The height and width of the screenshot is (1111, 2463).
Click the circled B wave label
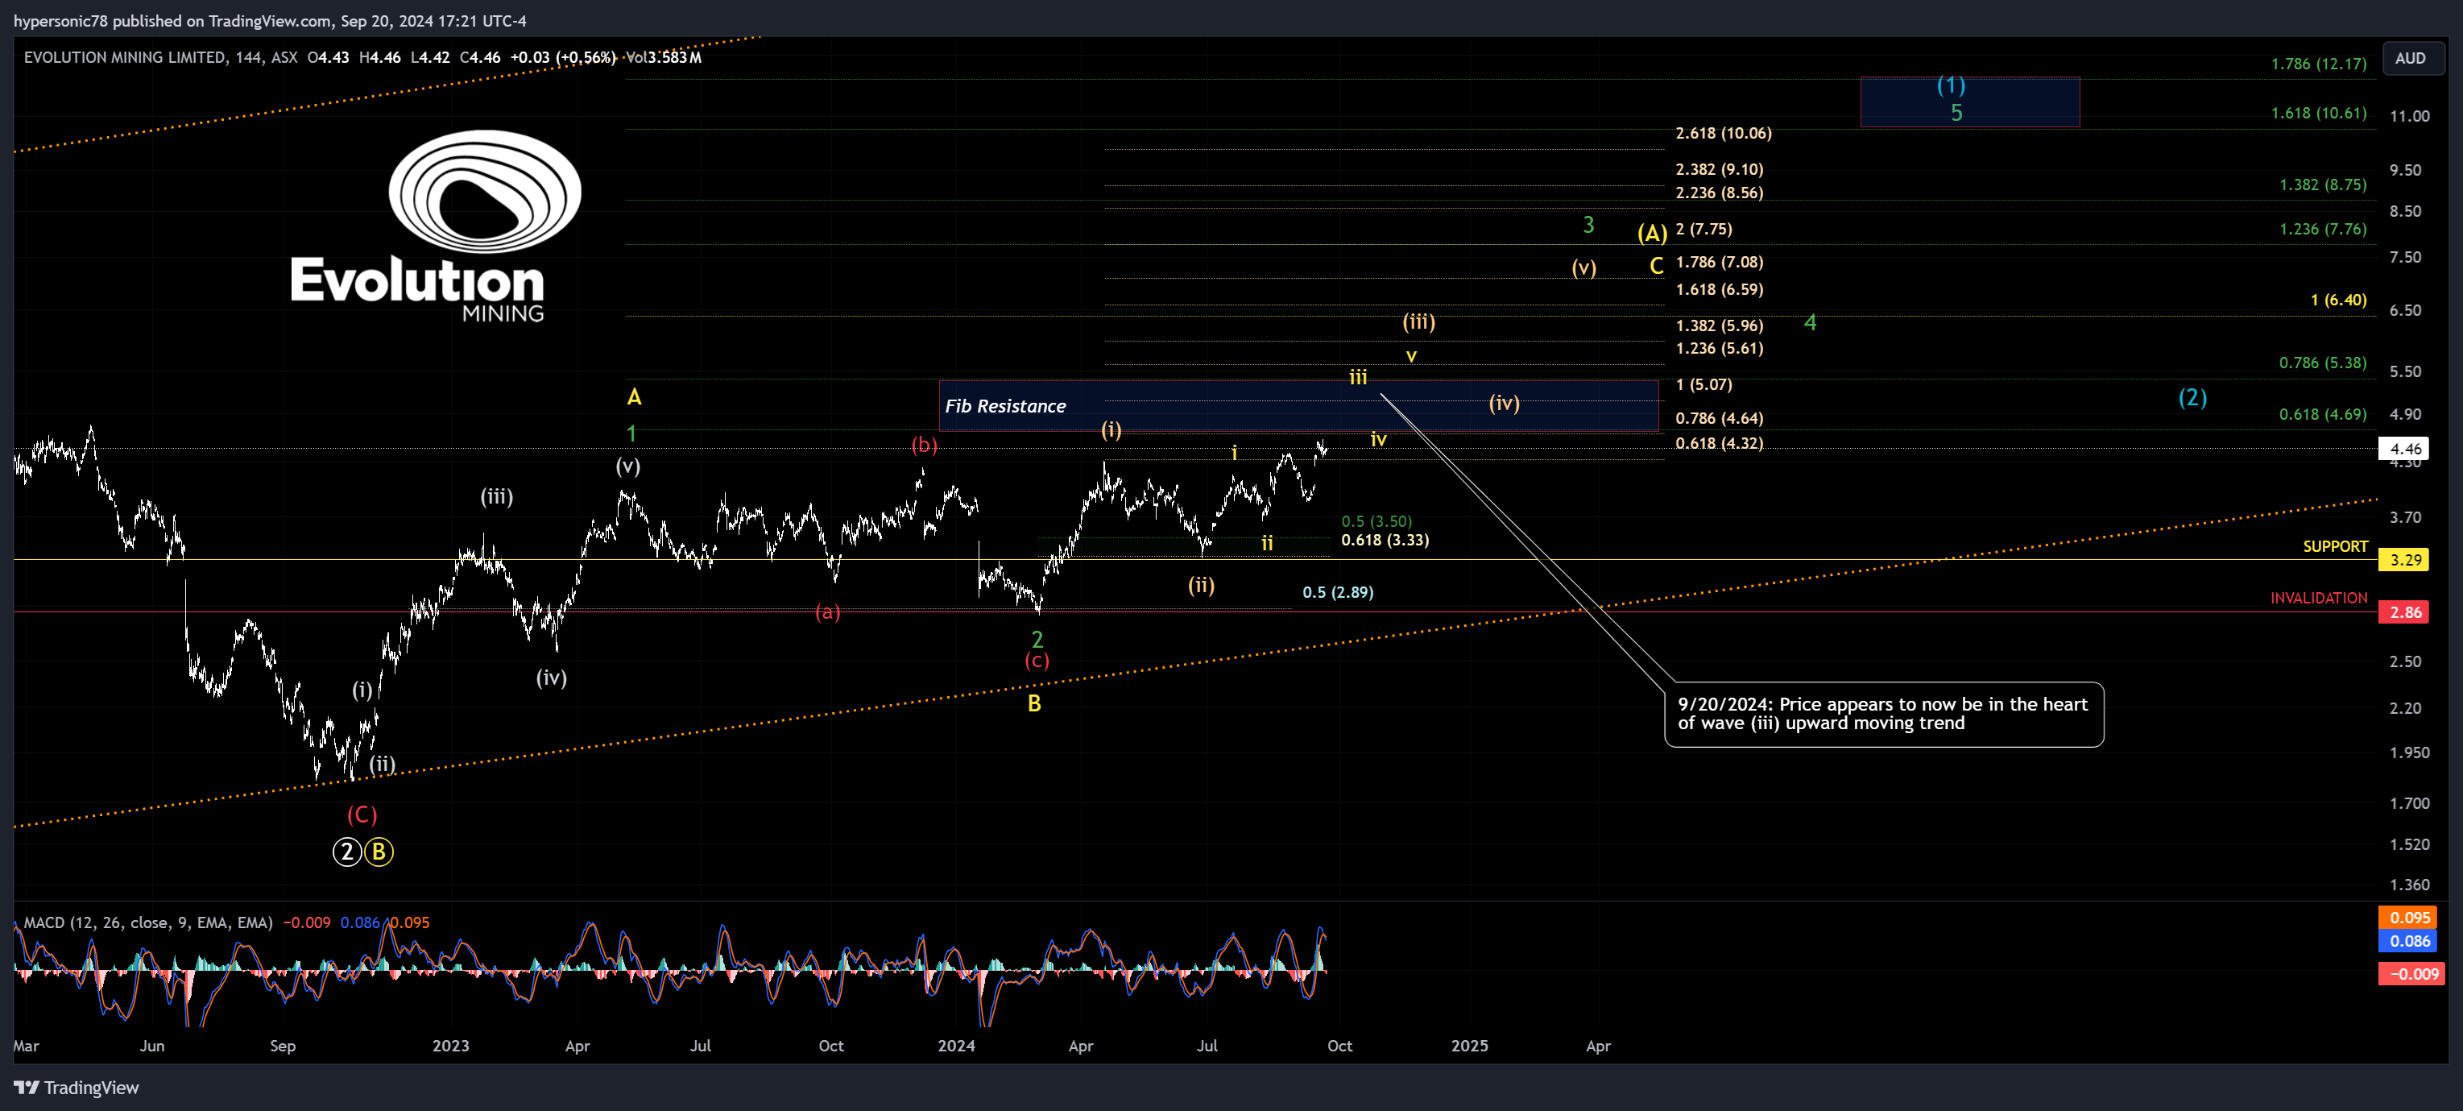point(379,851)
